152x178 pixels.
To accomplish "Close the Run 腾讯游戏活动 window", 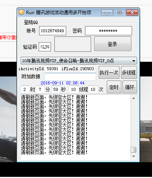I will 132,13.
